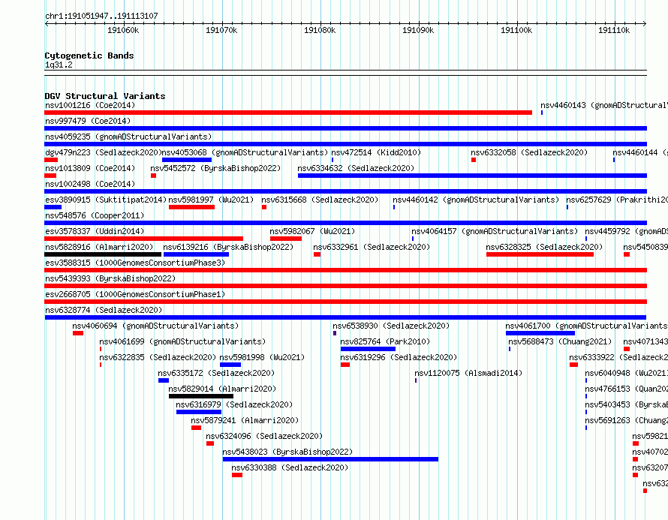Viewport: 668px width, 520px height.
Task: Select nsv5829014 (Almarri2020) label
Action: click(222, 389)
